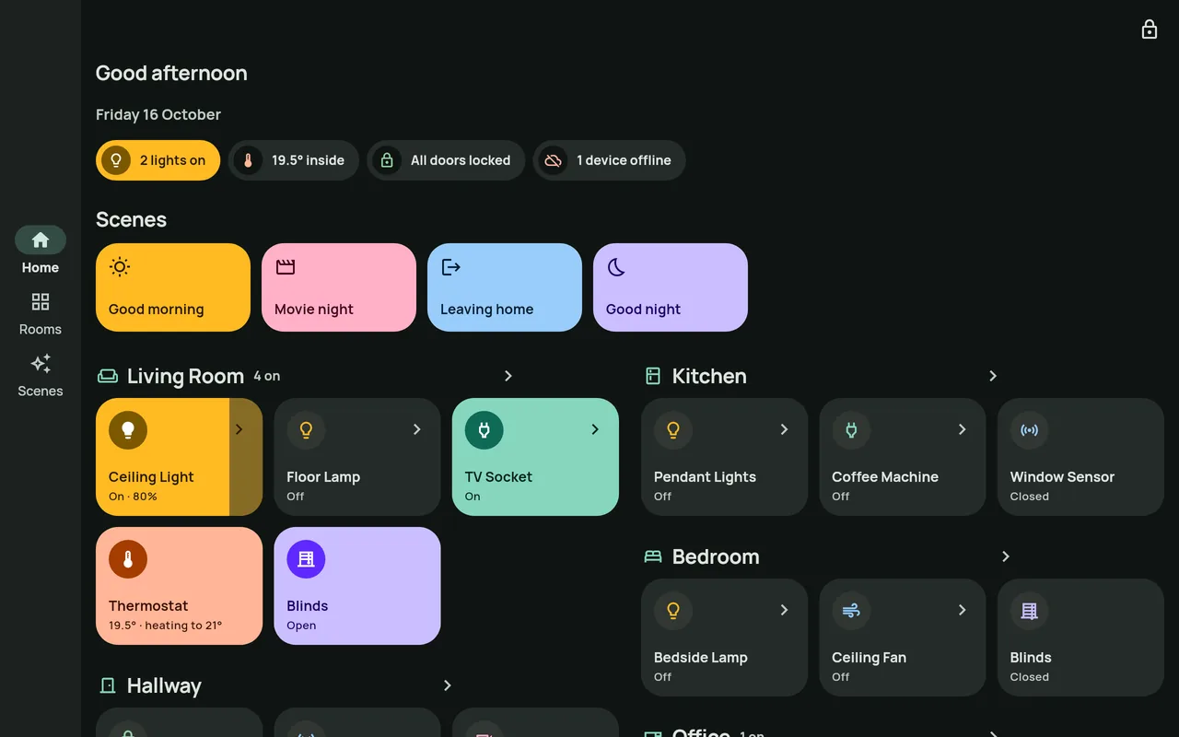Click '19.5° · heating to 21°' status
The image size is (1179, 737).
[x=165, y=626]
